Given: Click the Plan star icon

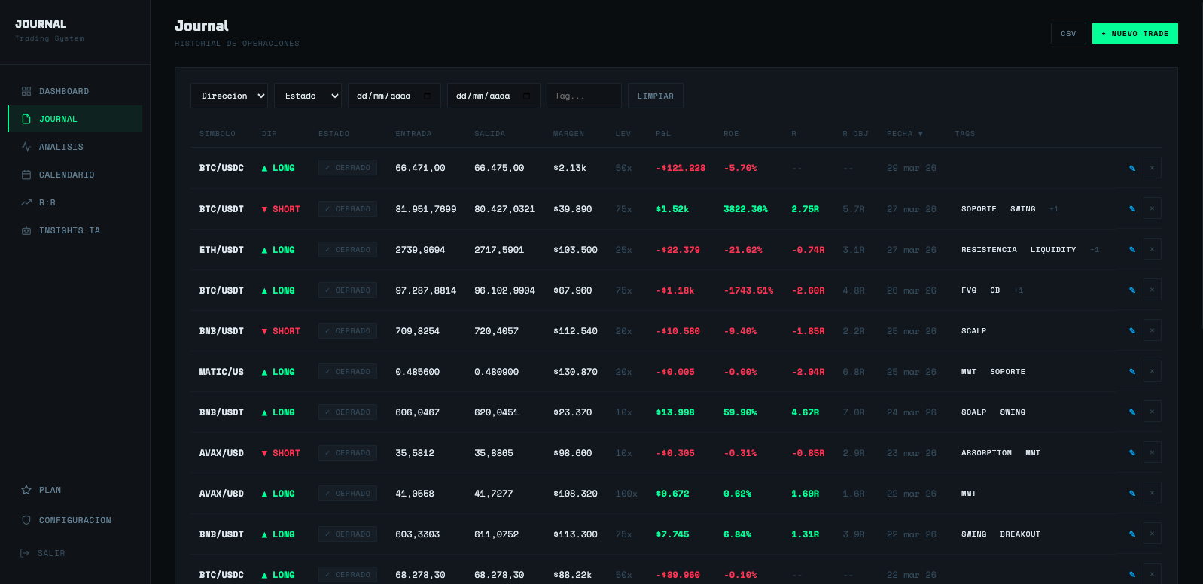Looking at the screenshot, I should (x=26, y=490).
